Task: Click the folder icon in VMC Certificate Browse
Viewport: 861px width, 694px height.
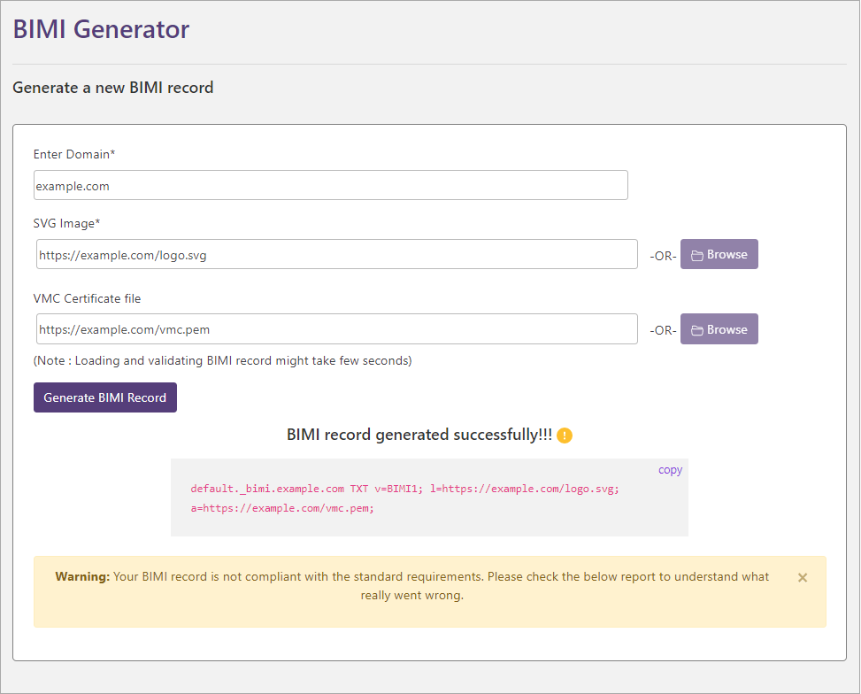Action: click(x=696, y=330)
